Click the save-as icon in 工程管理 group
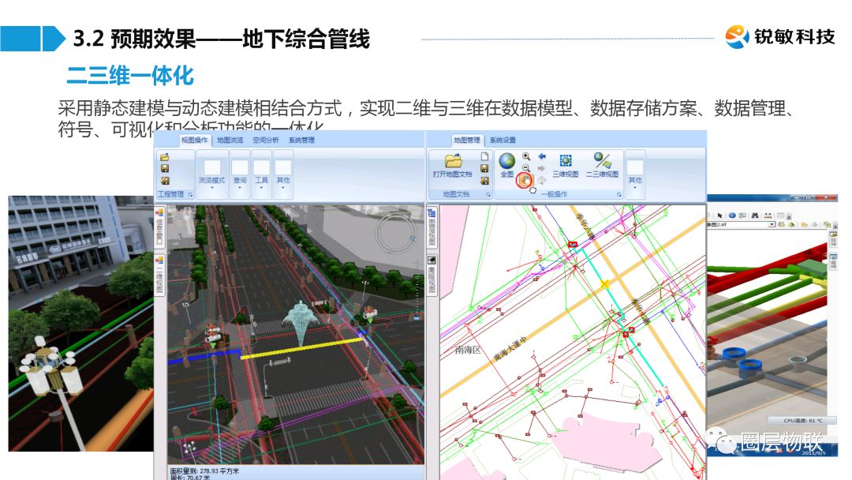The image size is (852, 480). click(x=165, y=181)
